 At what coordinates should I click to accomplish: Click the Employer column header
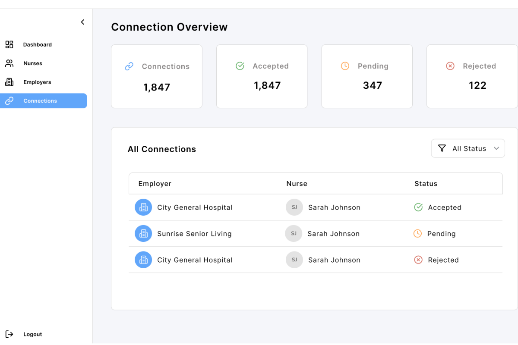tap(155, 184)
